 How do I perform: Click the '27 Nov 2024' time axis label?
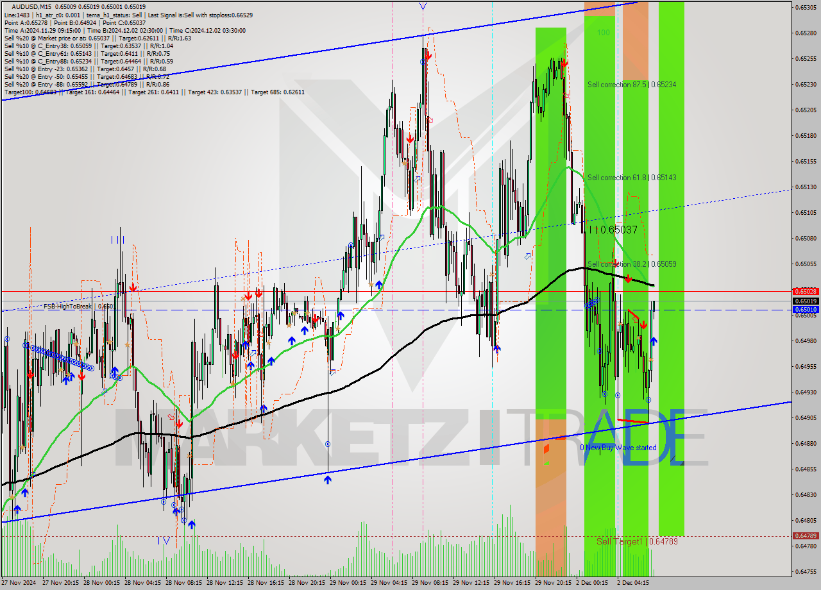pyautogui.click(x=19, y=583)
